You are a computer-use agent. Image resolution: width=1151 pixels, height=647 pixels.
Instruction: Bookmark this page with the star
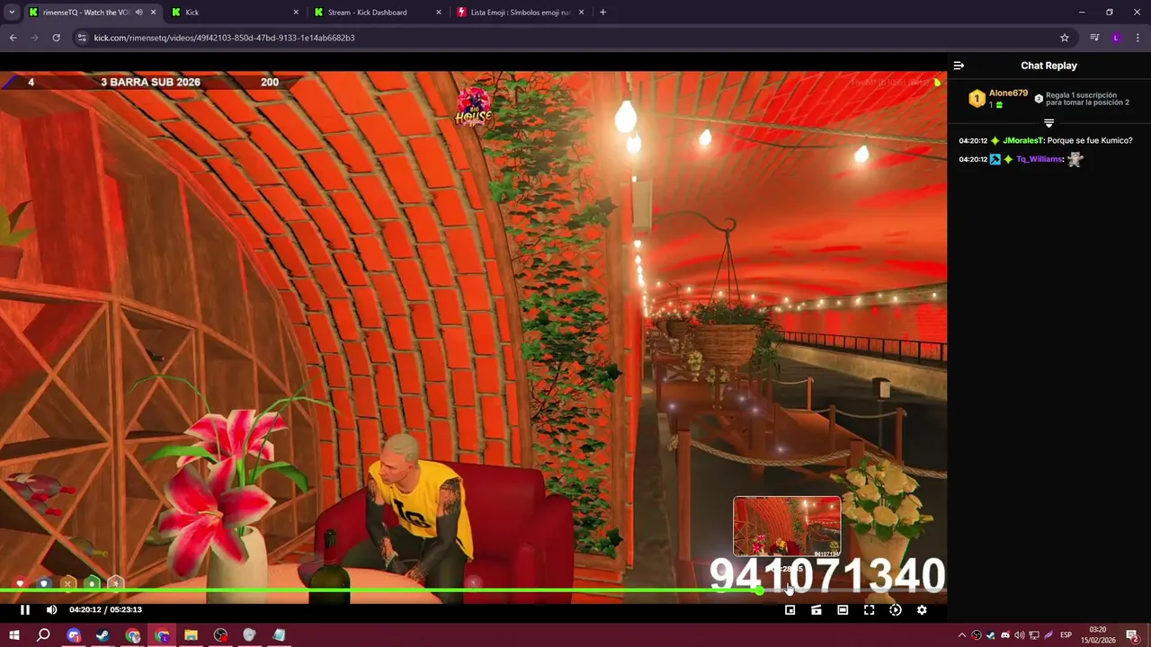[1065, 38]
